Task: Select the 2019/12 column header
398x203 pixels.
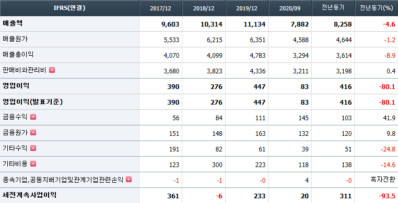Action: click(x=247, y=8)
